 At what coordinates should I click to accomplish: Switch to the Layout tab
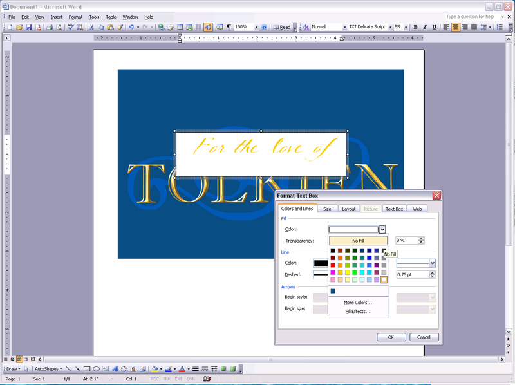349,209
